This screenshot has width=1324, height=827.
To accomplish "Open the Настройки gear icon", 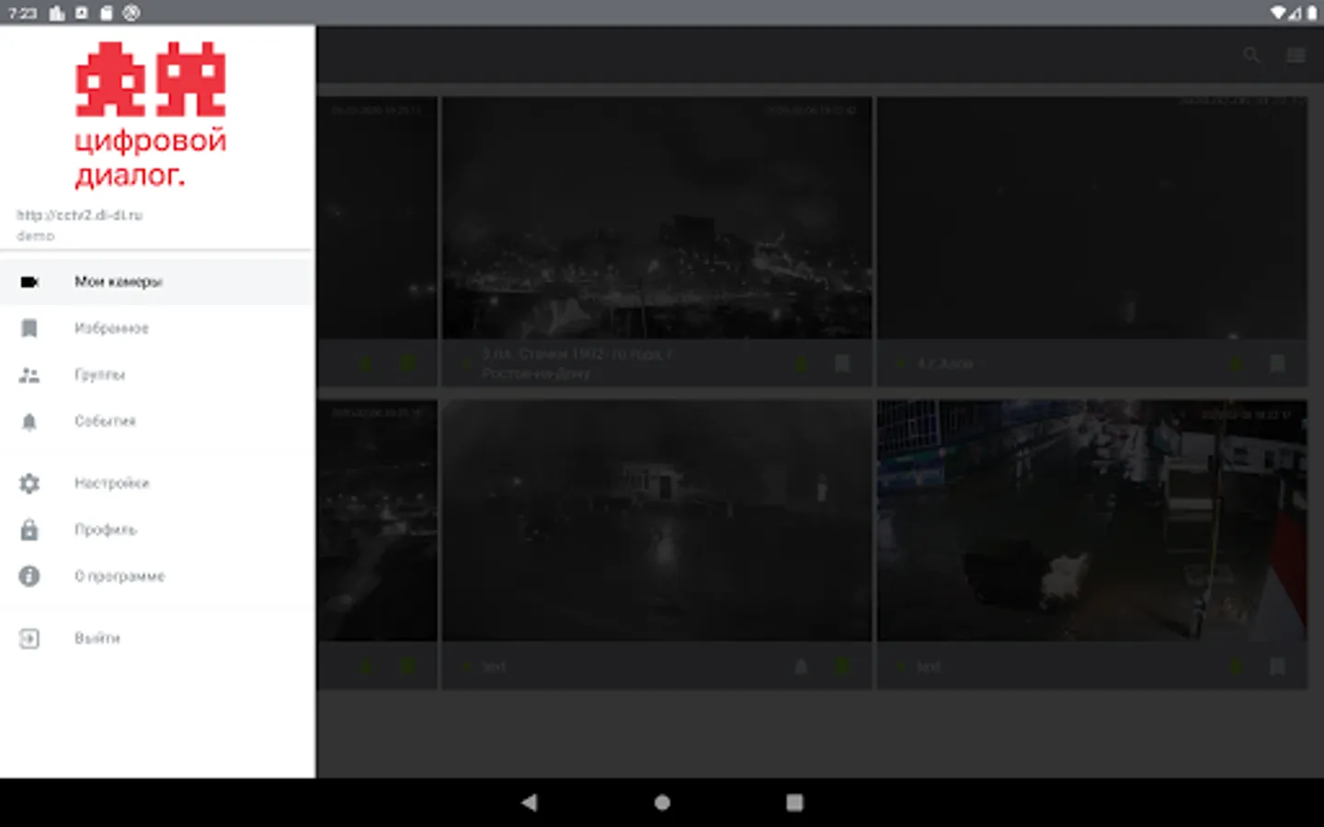I will (x=29, y=483).
